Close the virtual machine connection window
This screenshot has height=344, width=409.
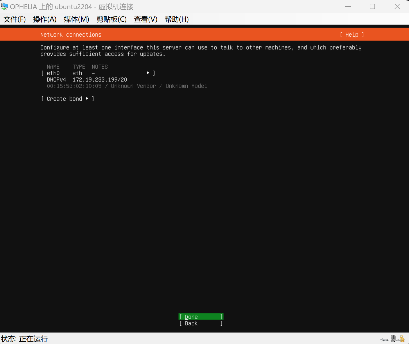[x=397, y=6]
